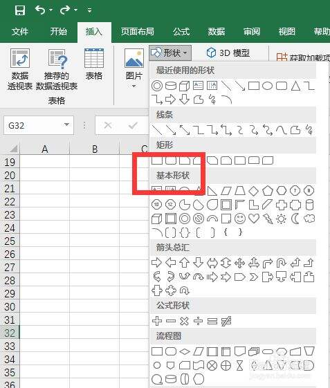This screenshot has height=388, width=330.
Task: Insert the plus sign formula shape
Action: [x=157, y=321]
